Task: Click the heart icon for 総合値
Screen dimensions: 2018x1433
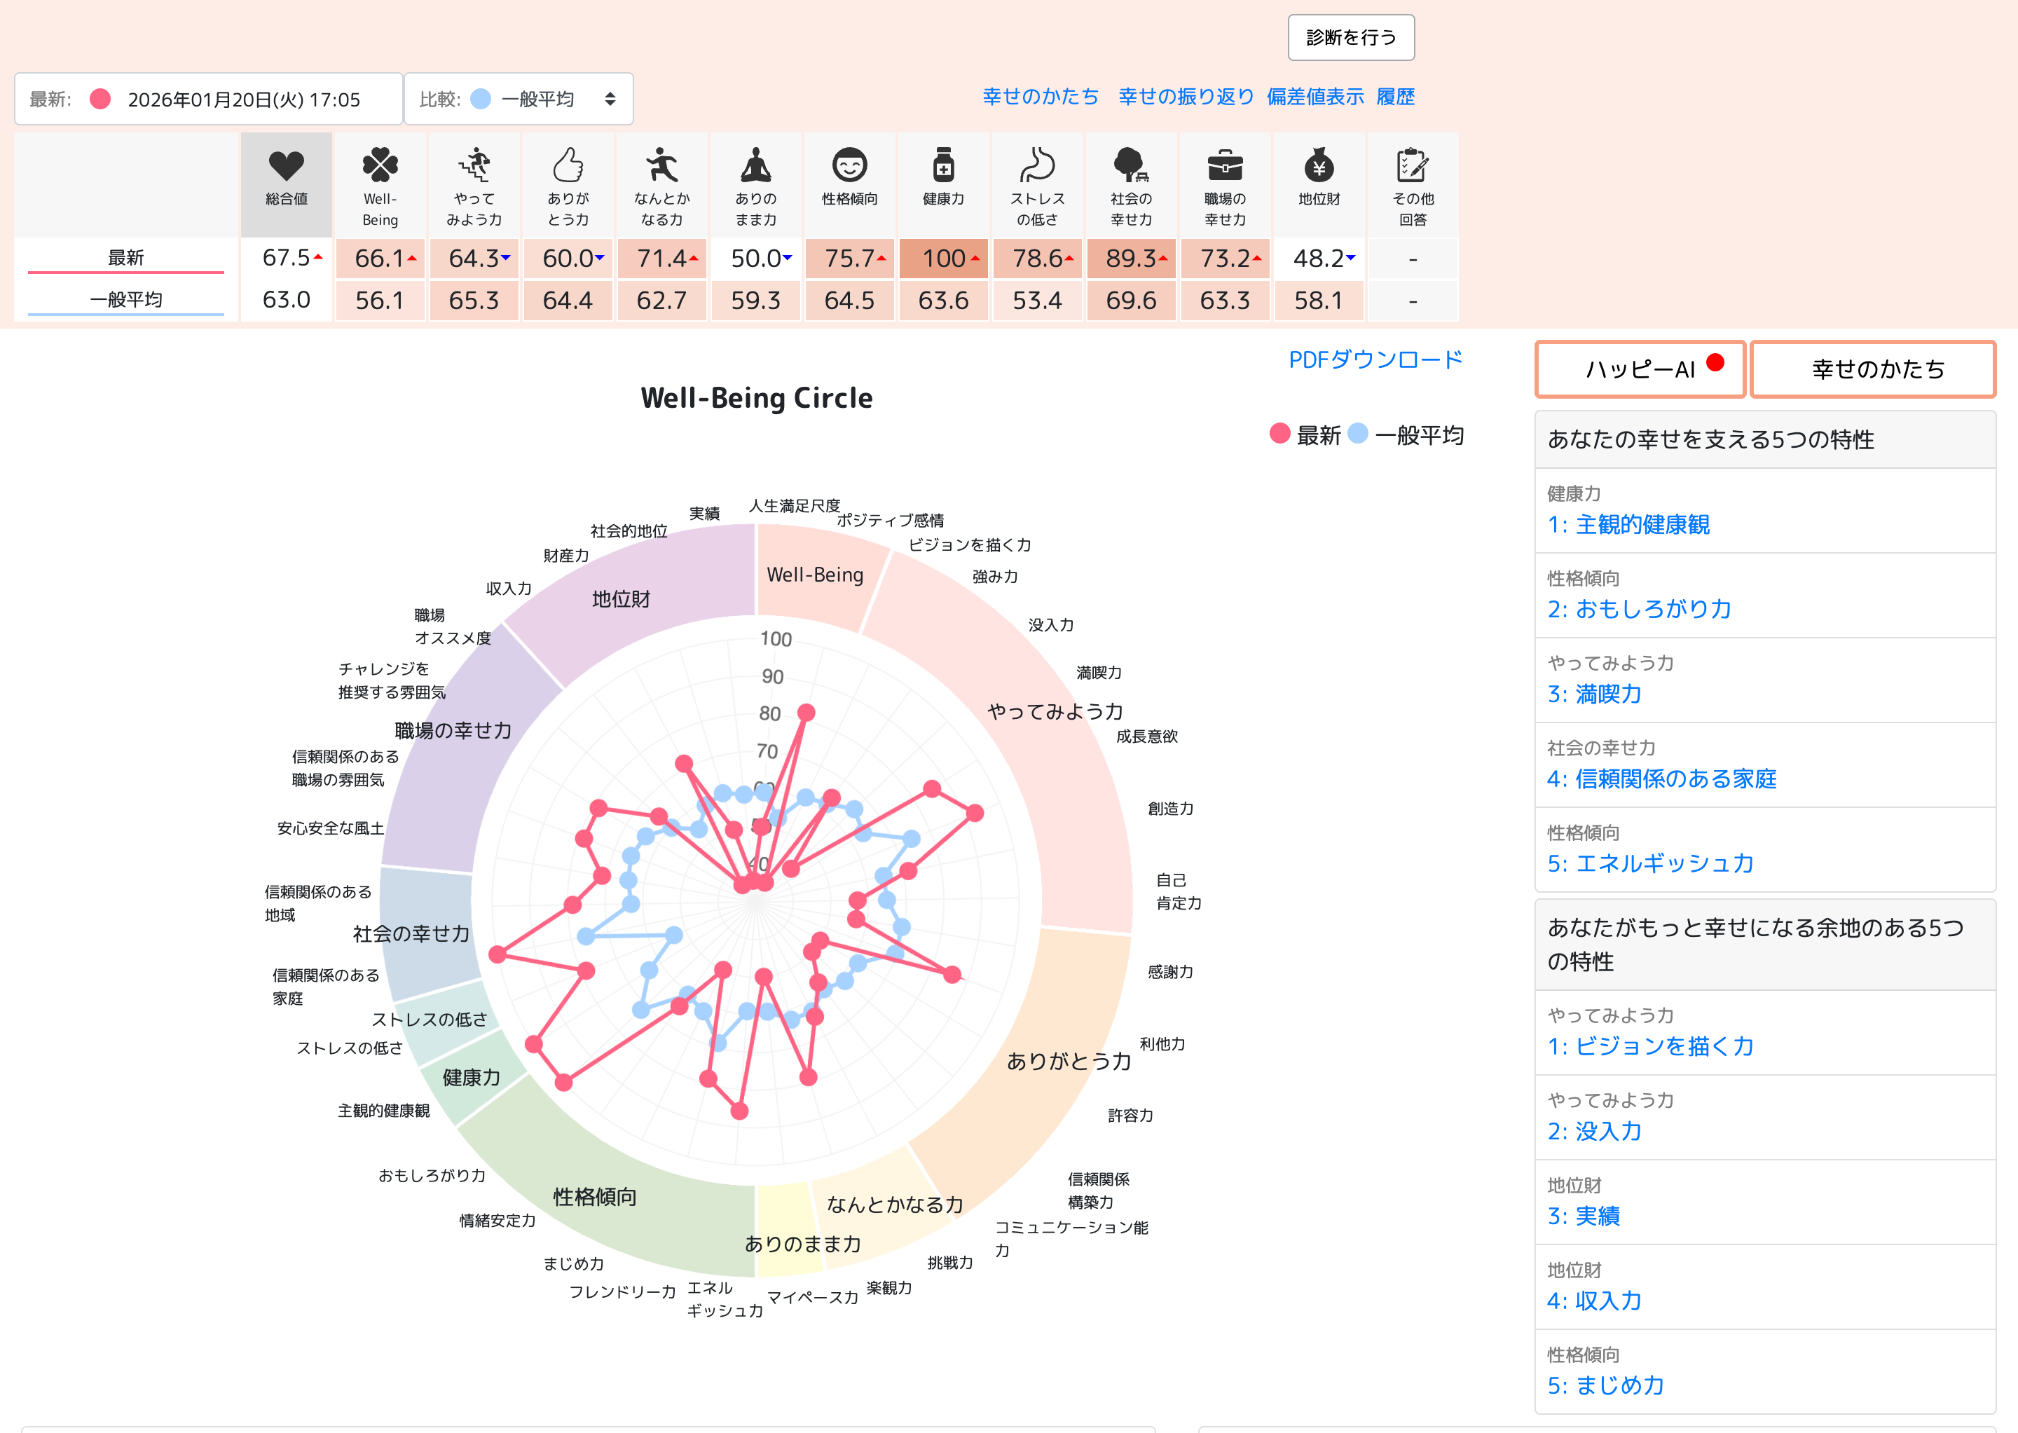Action: click(286, 165)
